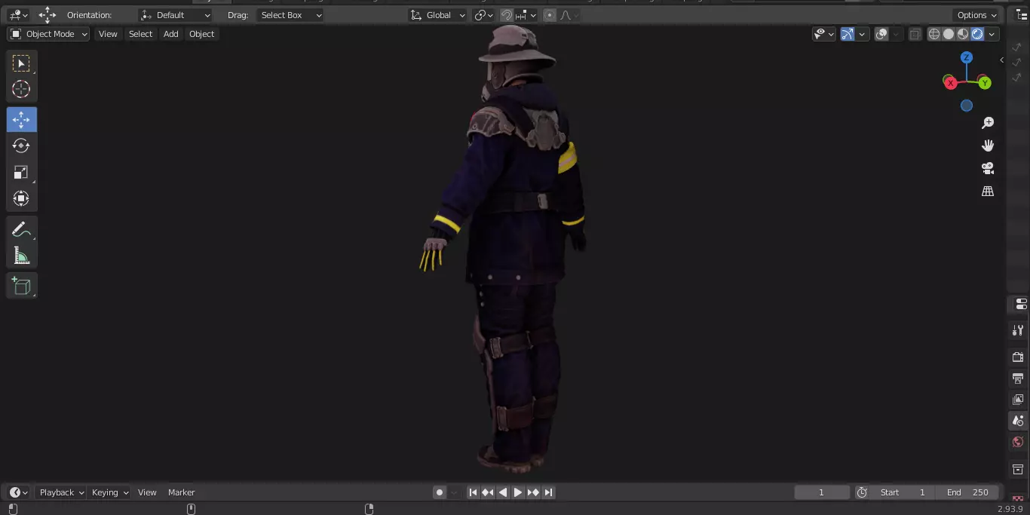Open the Object Mode dropdown
Image resolution: width=1030 pixels, height=515 pixels.
pyautogui.click(x=48, y=34)
